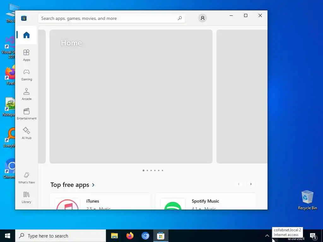Click the main Home banner placeholder

pyautogui.click(x=131, y=96)
